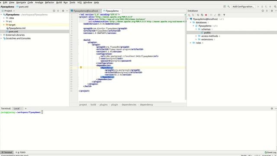Open Project panel settings gear
This screenshot has height=156, width=277.
tap(63, 11)
